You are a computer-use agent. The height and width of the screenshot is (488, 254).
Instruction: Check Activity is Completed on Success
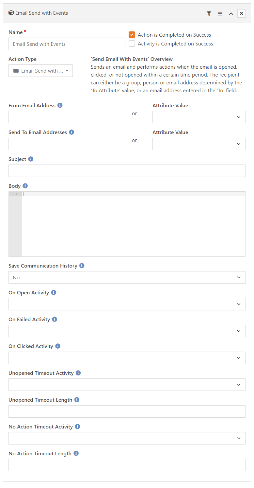132,44
